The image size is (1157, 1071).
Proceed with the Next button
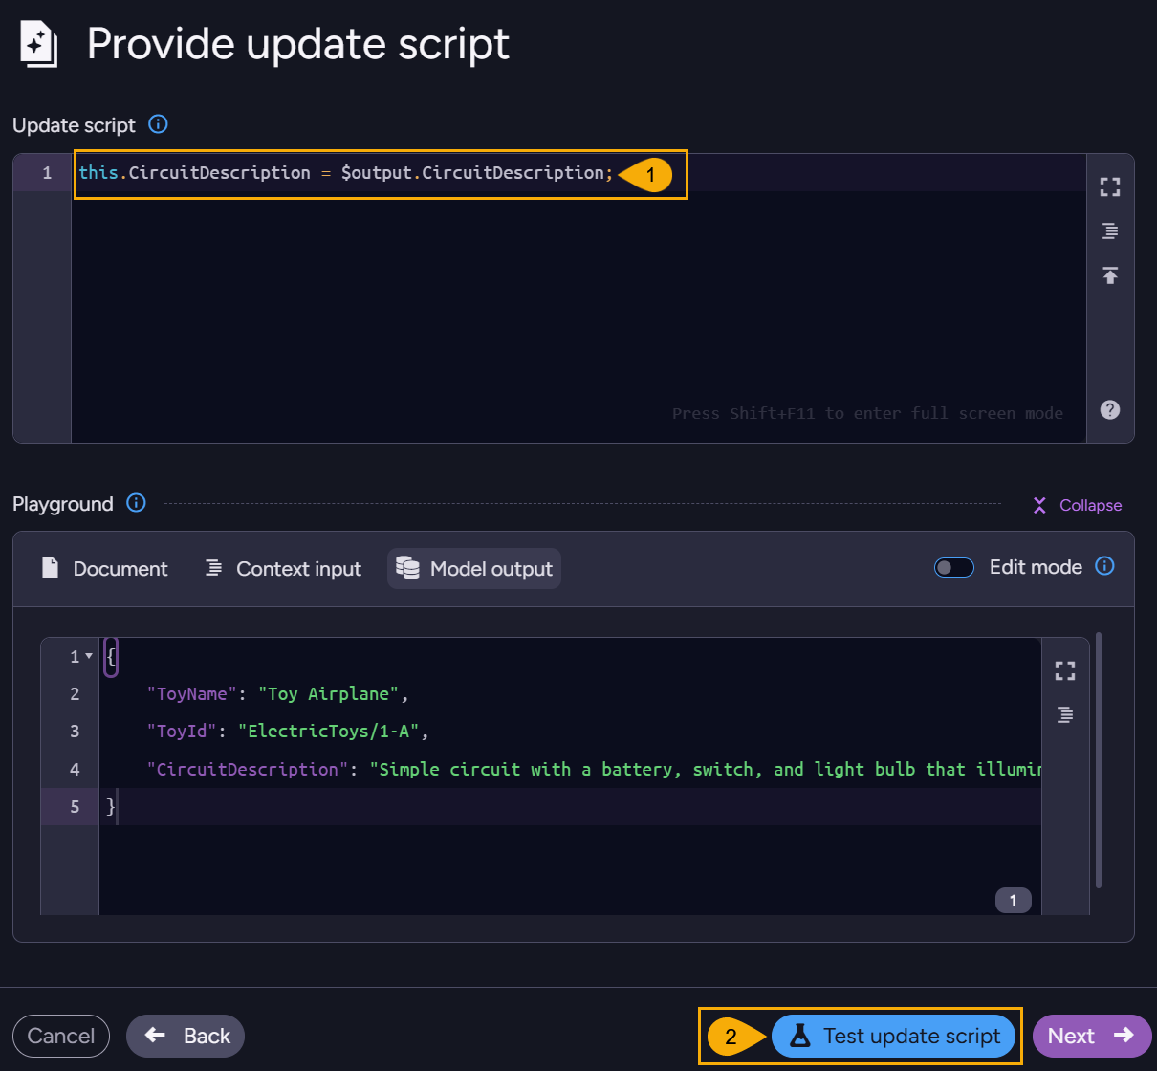tap(1091, 1036)
